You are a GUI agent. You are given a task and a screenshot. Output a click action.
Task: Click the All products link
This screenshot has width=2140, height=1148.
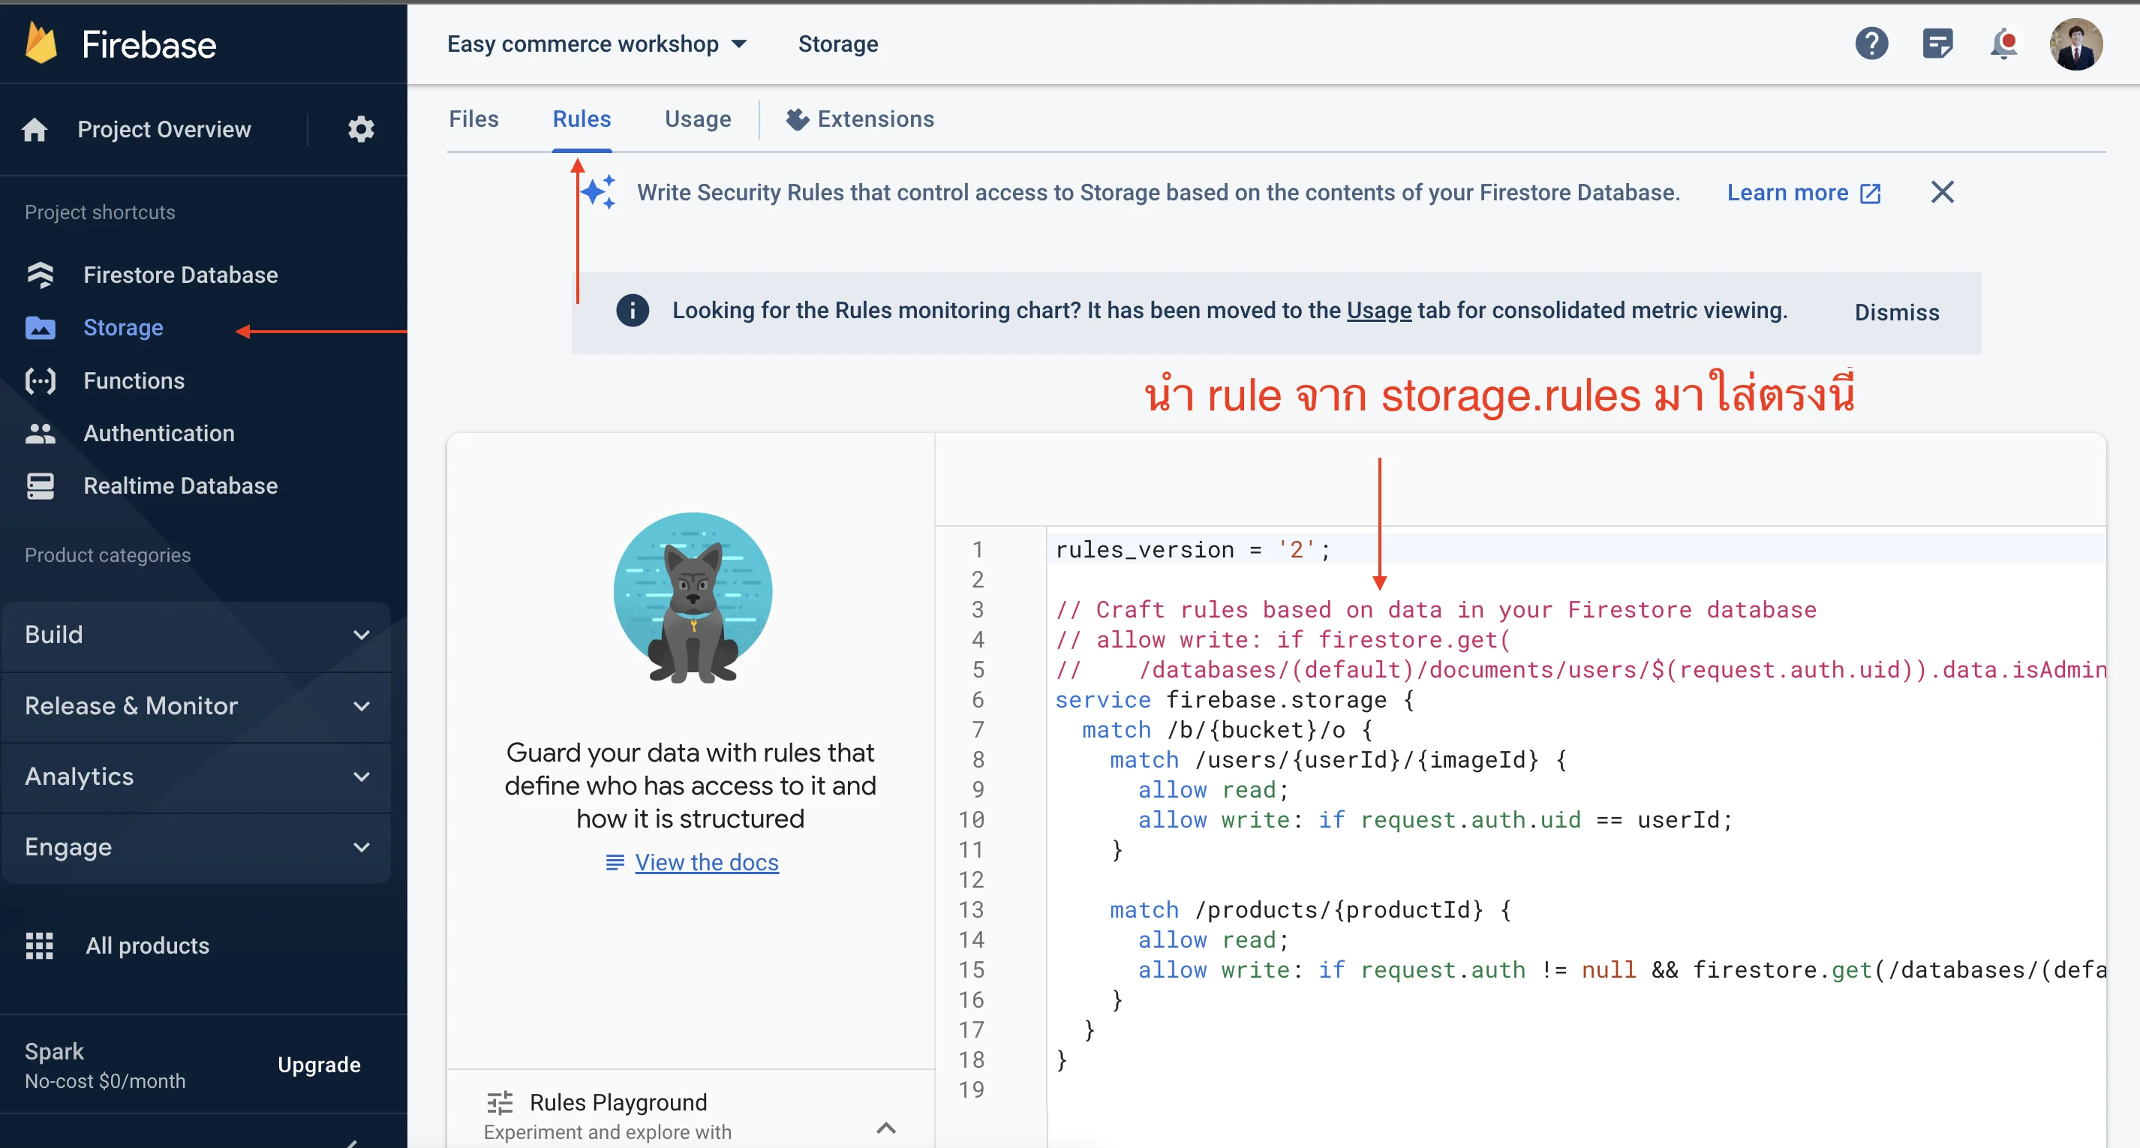147,945
